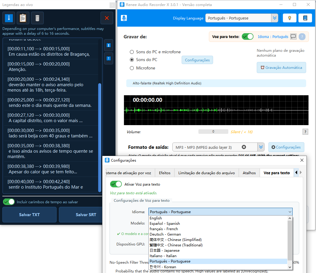
Task: Click the clipboard copy icon in live captions
Action: click(23, 18)
